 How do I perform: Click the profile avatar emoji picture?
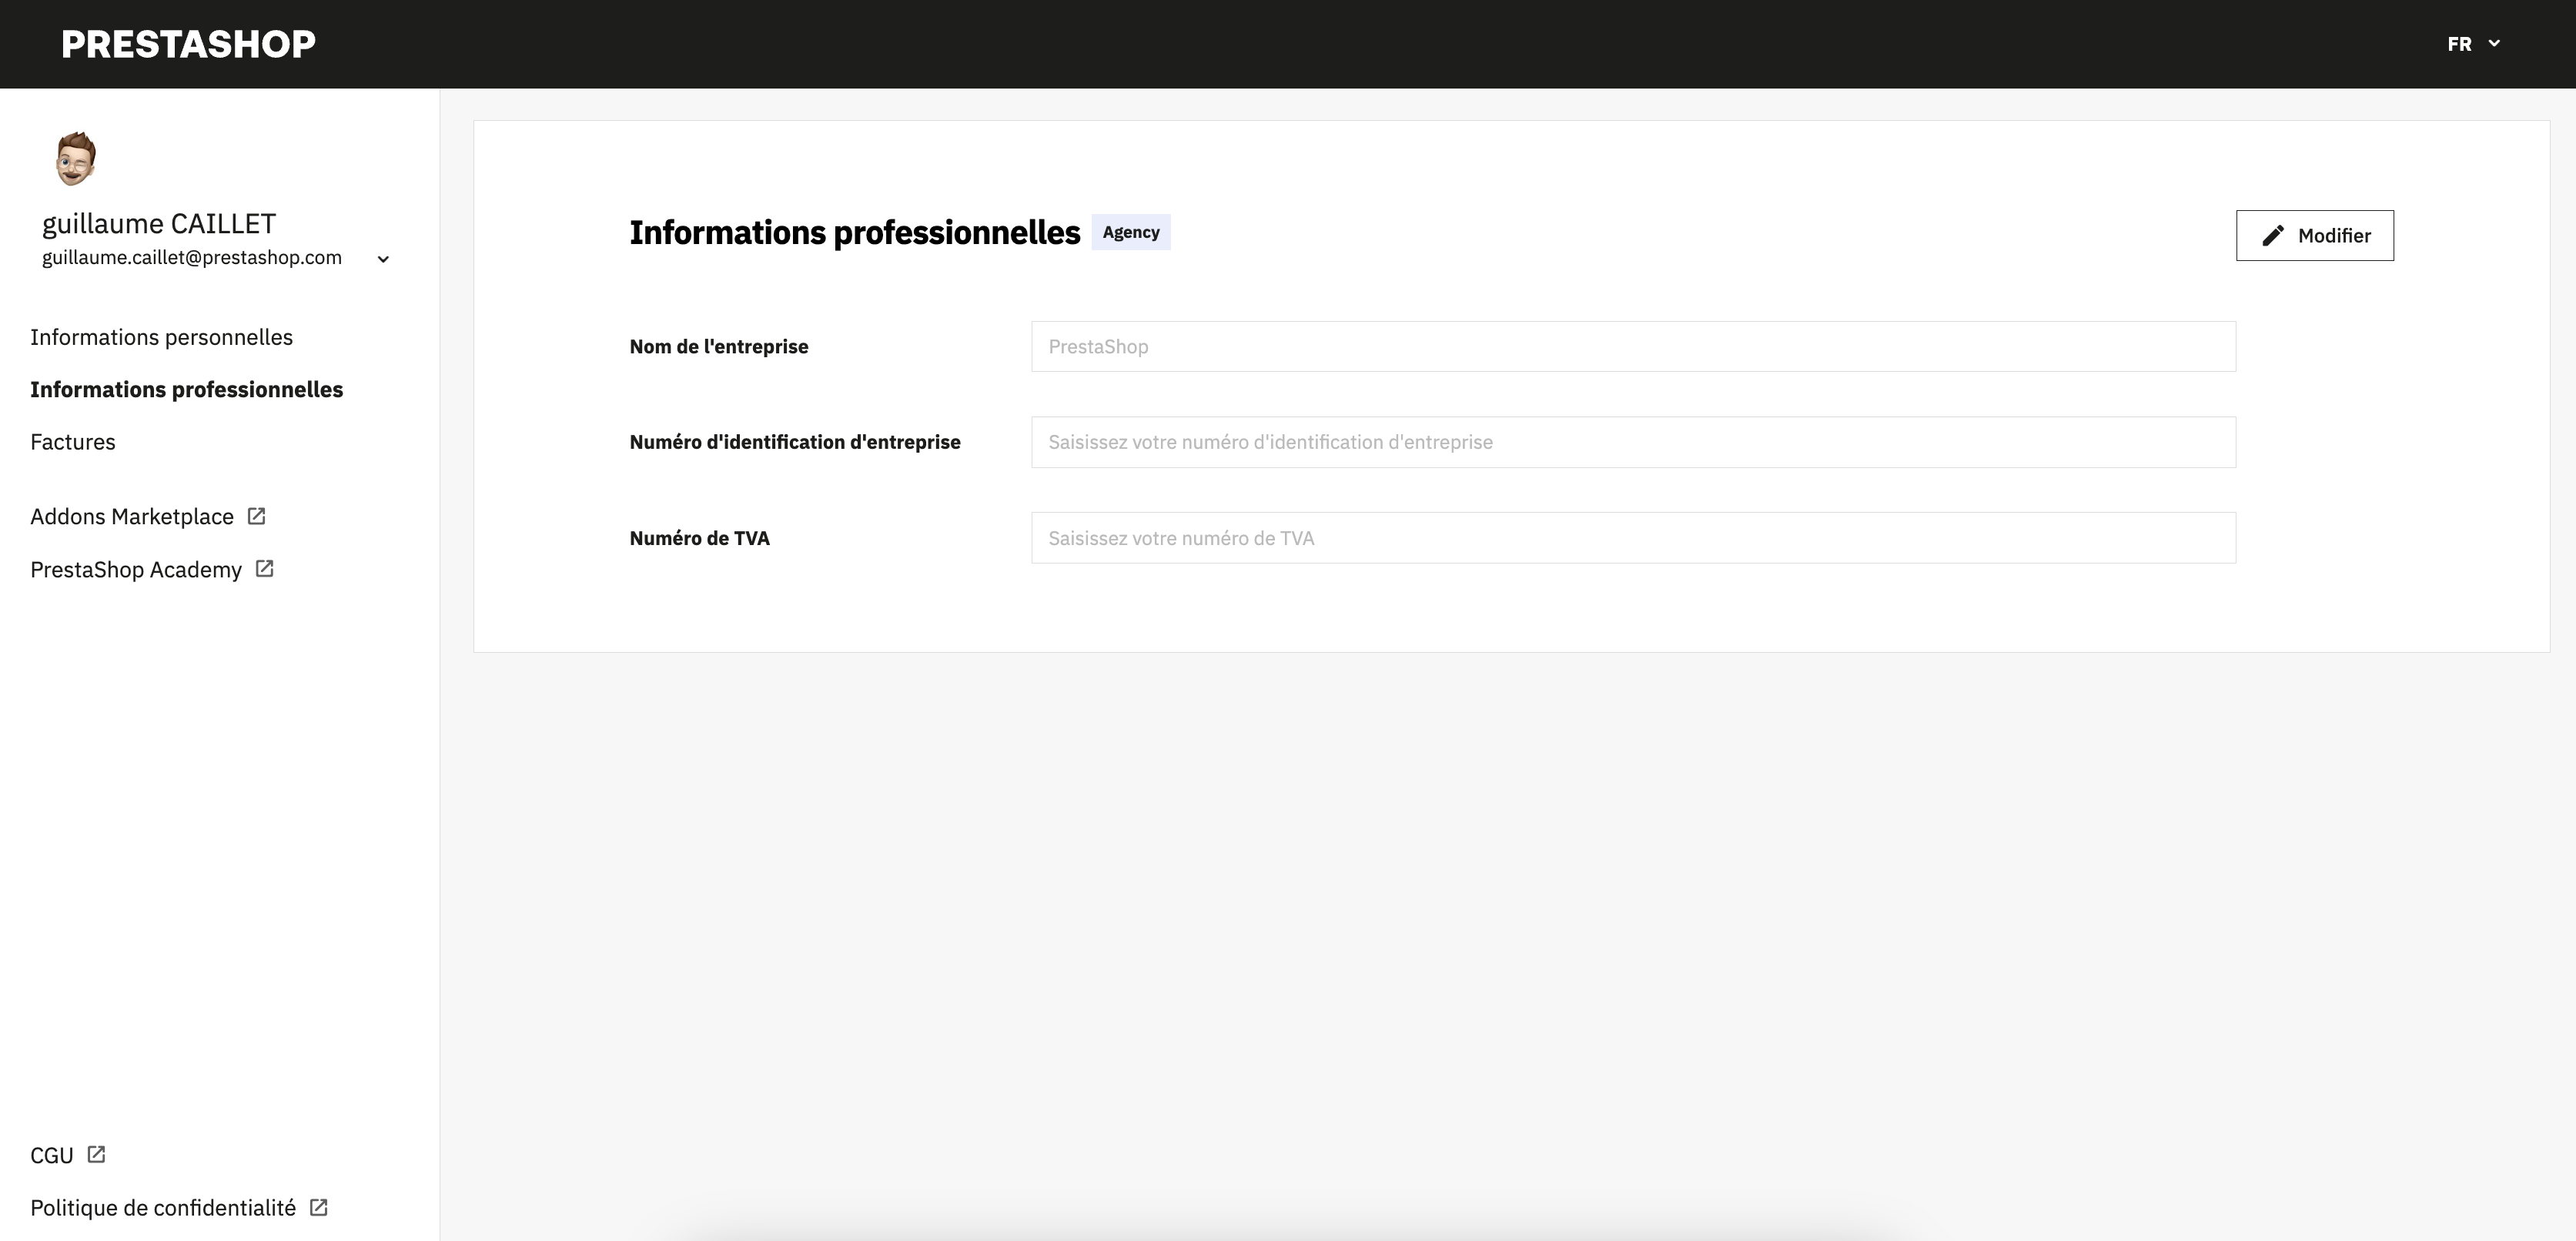coord(74,157)
